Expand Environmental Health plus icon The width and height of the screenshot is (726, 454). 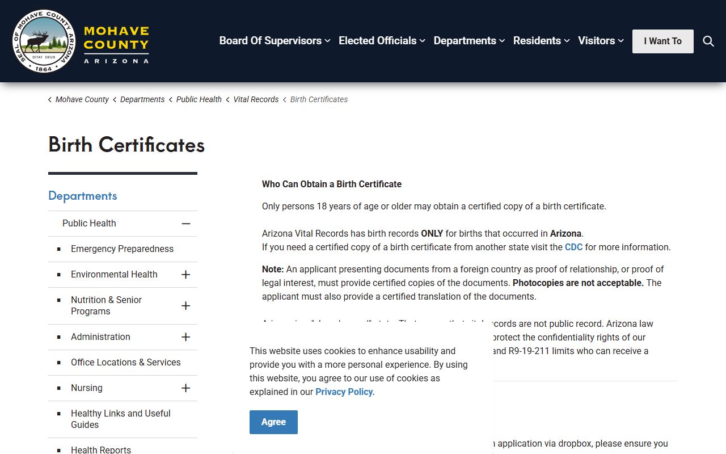(x=185, y=275)
